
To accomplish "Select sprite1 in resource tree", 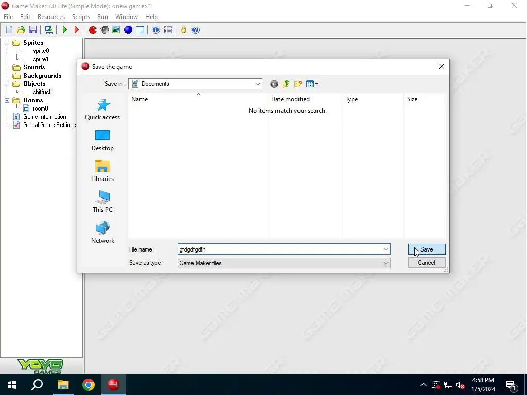I will [41, 59].
